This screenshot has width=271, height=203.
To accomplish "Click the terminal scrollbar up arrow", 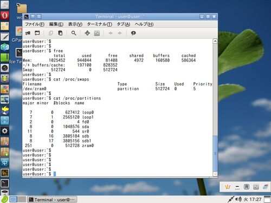I will pyautogui.click(x=215, y=41).
